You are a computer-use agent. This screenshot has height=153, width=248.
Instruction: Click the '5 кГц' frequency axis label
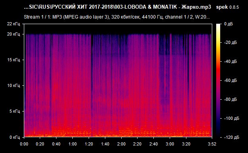point(15,111)
